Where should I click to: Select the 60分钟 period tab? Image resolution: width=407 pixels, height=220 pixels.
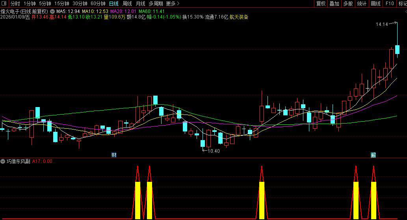pos(98,4)
